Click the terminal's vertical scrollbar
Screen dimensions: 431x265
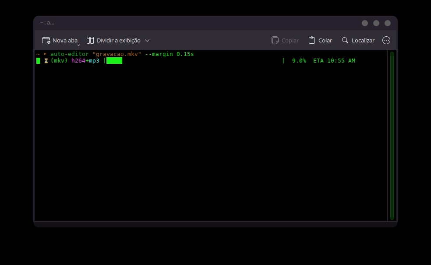(x=392, y=136)
